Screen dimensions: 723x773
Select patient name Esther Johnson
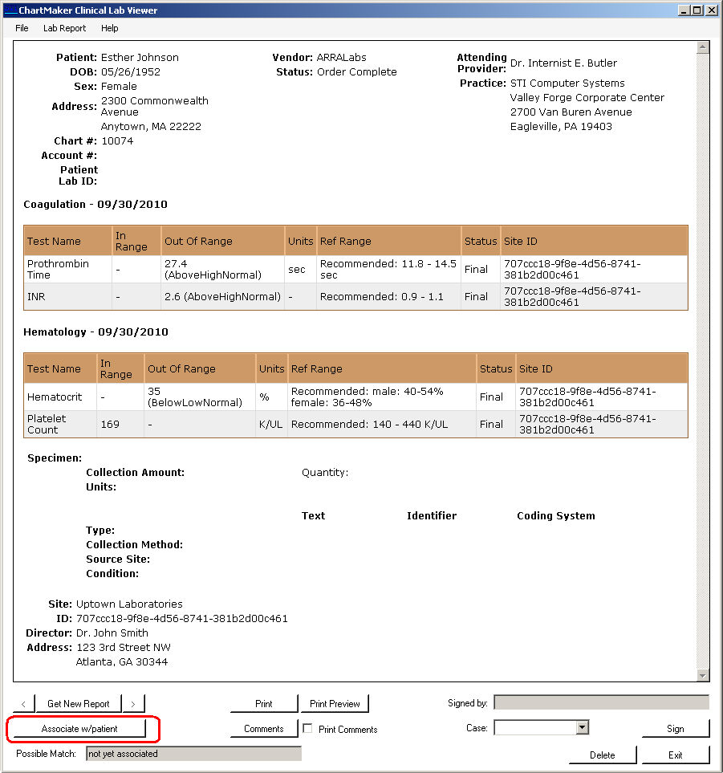140,57
